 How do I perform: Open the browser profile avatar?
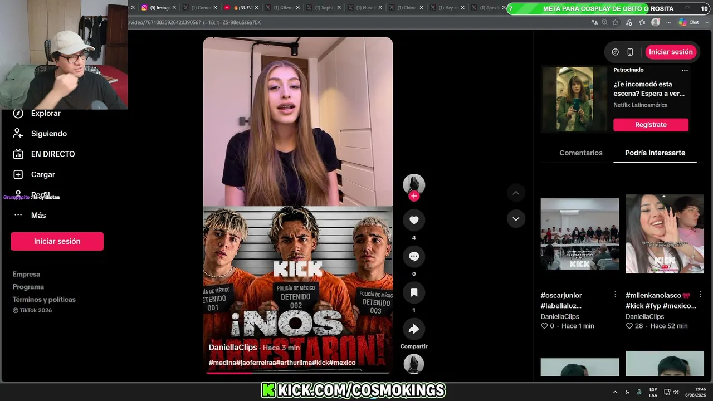(x=656, y=22)
